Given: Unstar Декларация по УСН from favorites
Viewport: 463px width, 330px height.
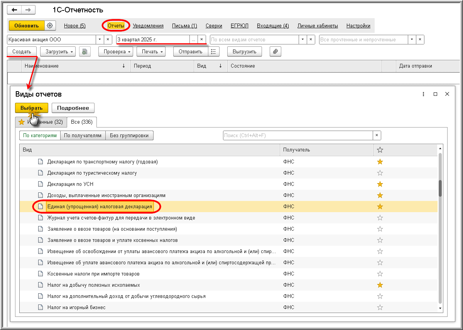Looking at the screenshot, I should coord(380,184).
